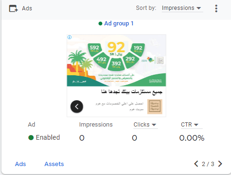Image resolution: width=231 pixels, height=175 pixels.
Task: Open the Sort by Impressions dropdown
Action: (182, 8)
